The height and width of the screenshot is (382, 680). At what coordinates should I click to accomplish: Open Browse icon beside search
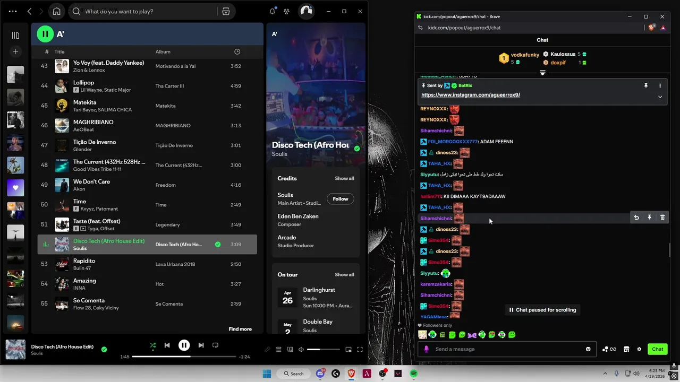coord(226,11)
